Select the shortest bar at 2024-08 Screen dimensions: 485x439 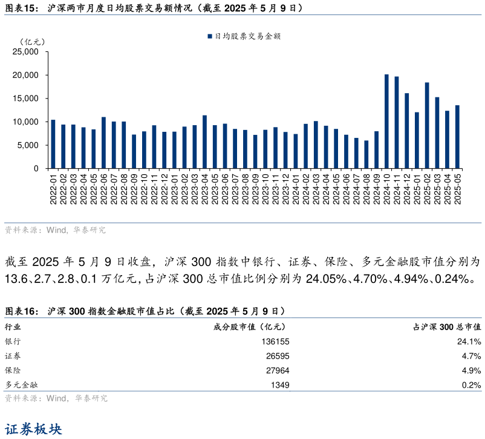coord(366,154)
